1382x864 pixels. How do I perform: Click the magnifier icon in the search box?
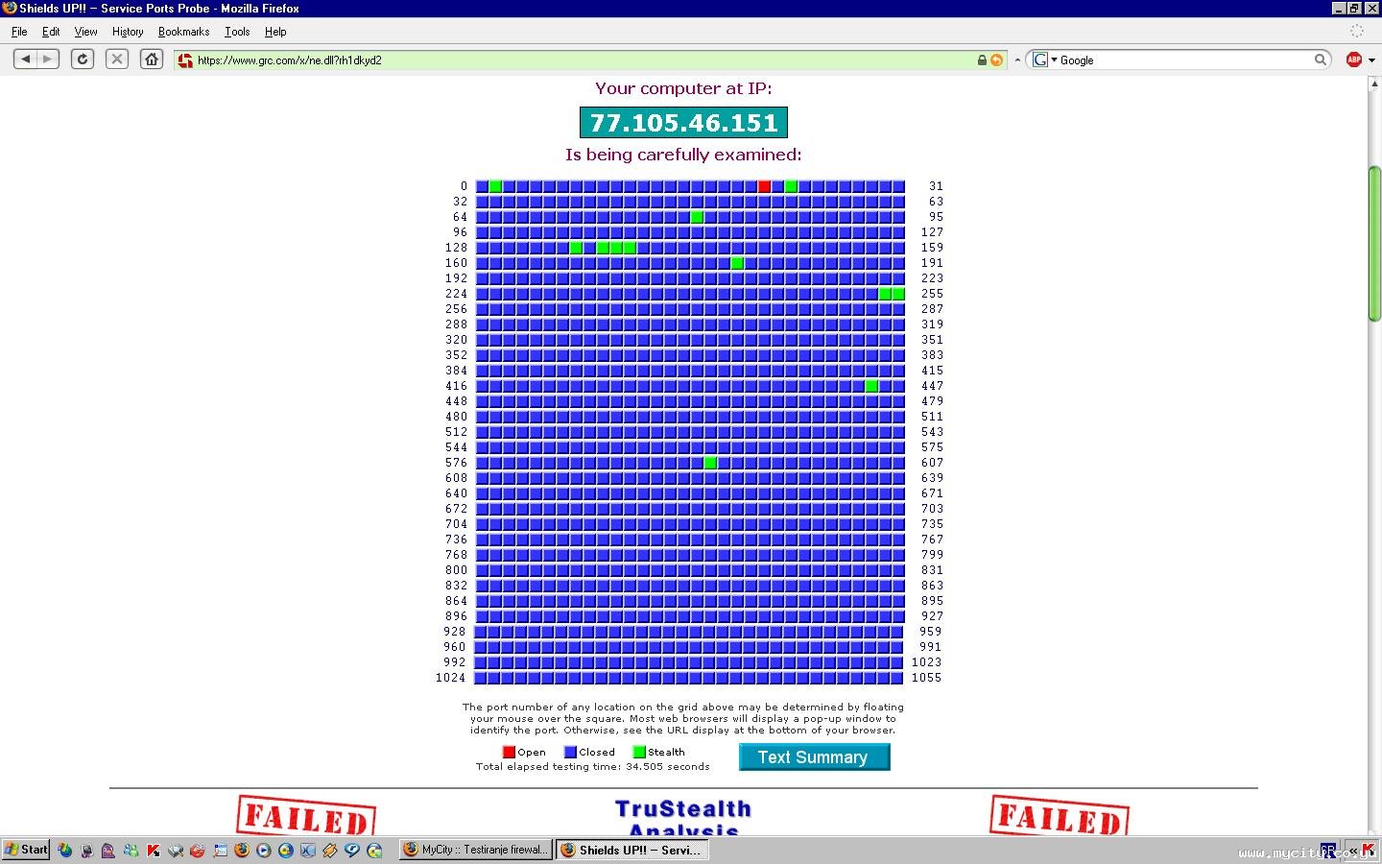click(1321, 60)
